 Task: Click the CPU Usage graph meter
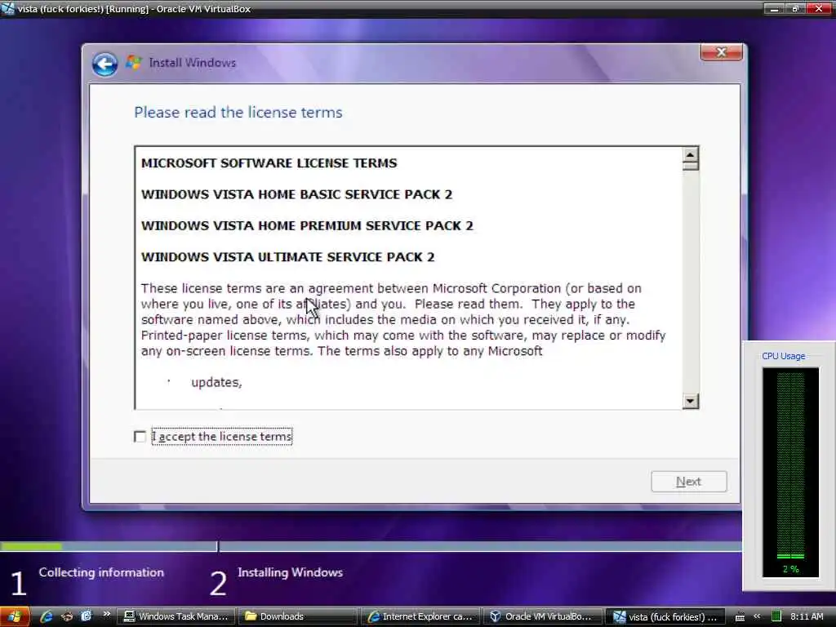coord(790,473)
